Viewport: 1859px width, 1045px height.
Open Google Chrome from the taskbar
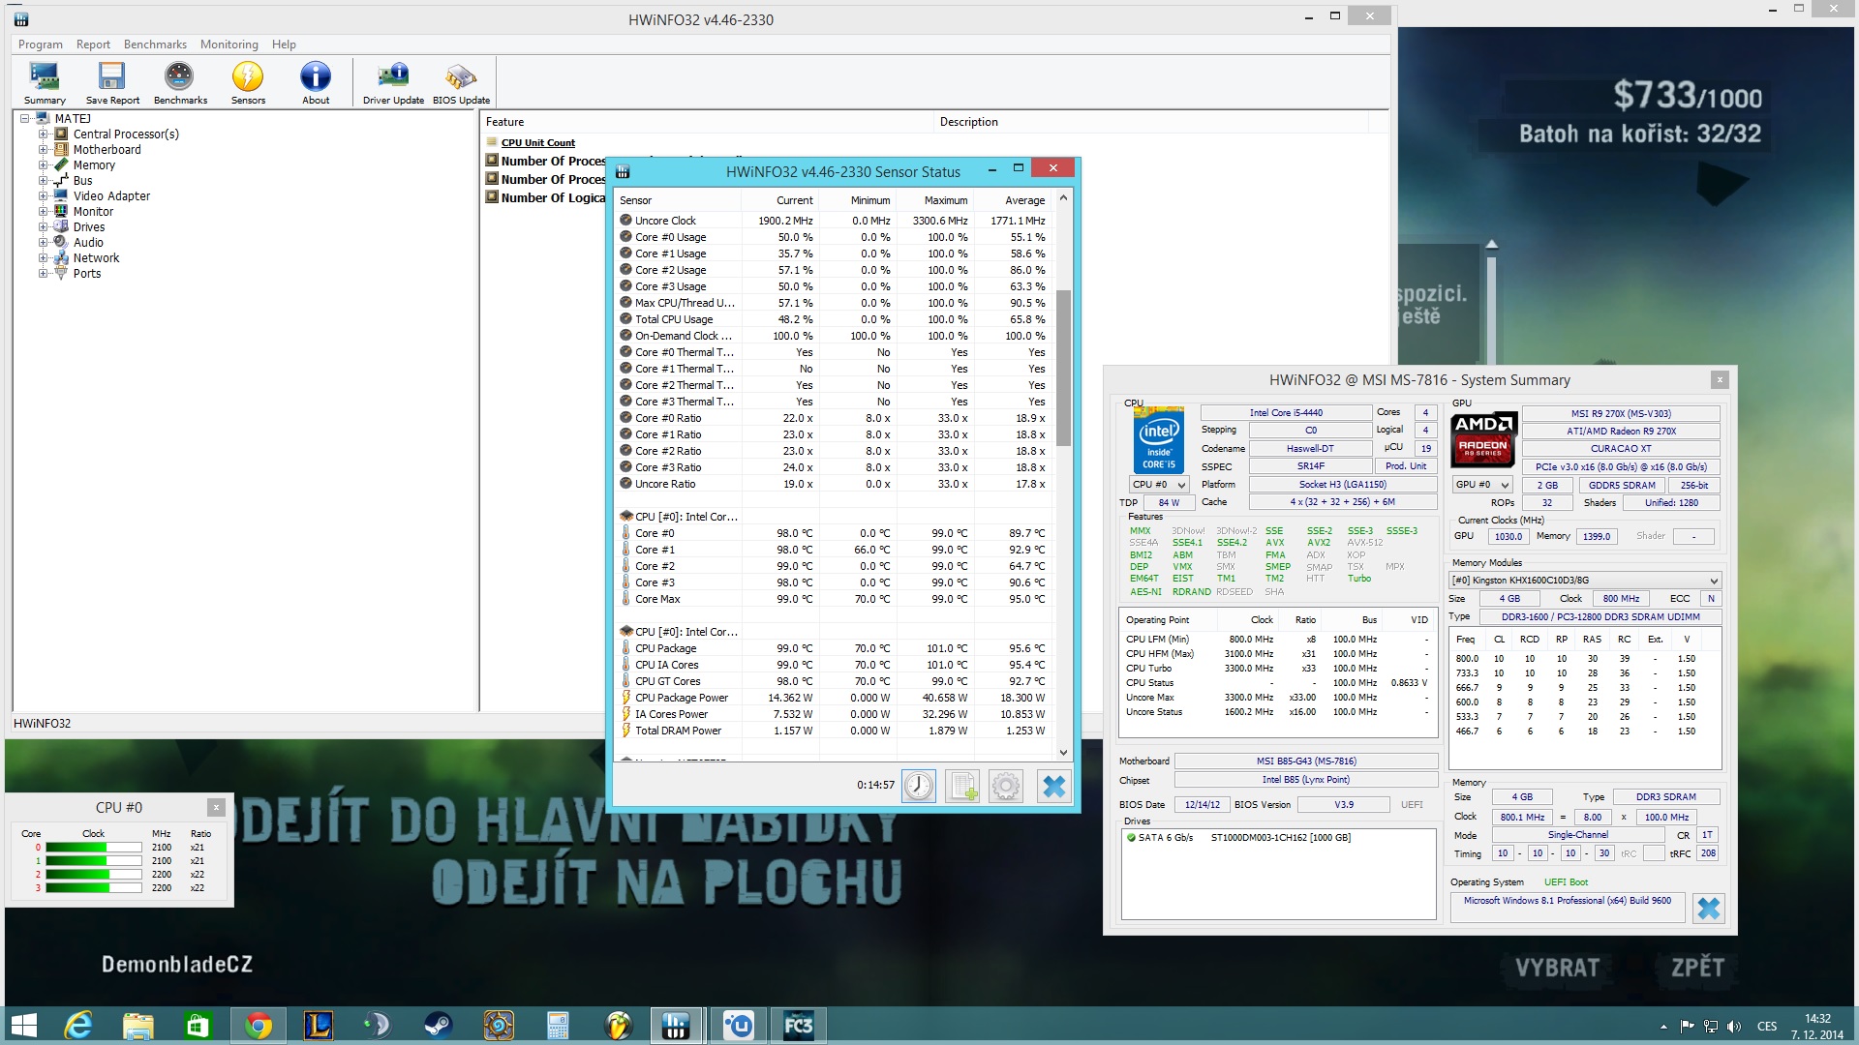pyautogui.click(x=258, y=1025)
